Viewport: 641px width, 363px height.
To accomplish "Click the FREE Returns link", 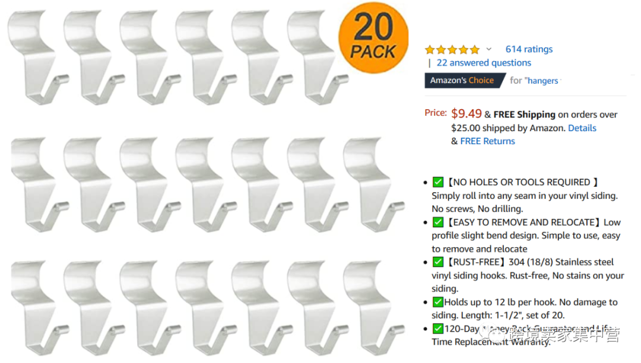I will (x=487, y=141).
